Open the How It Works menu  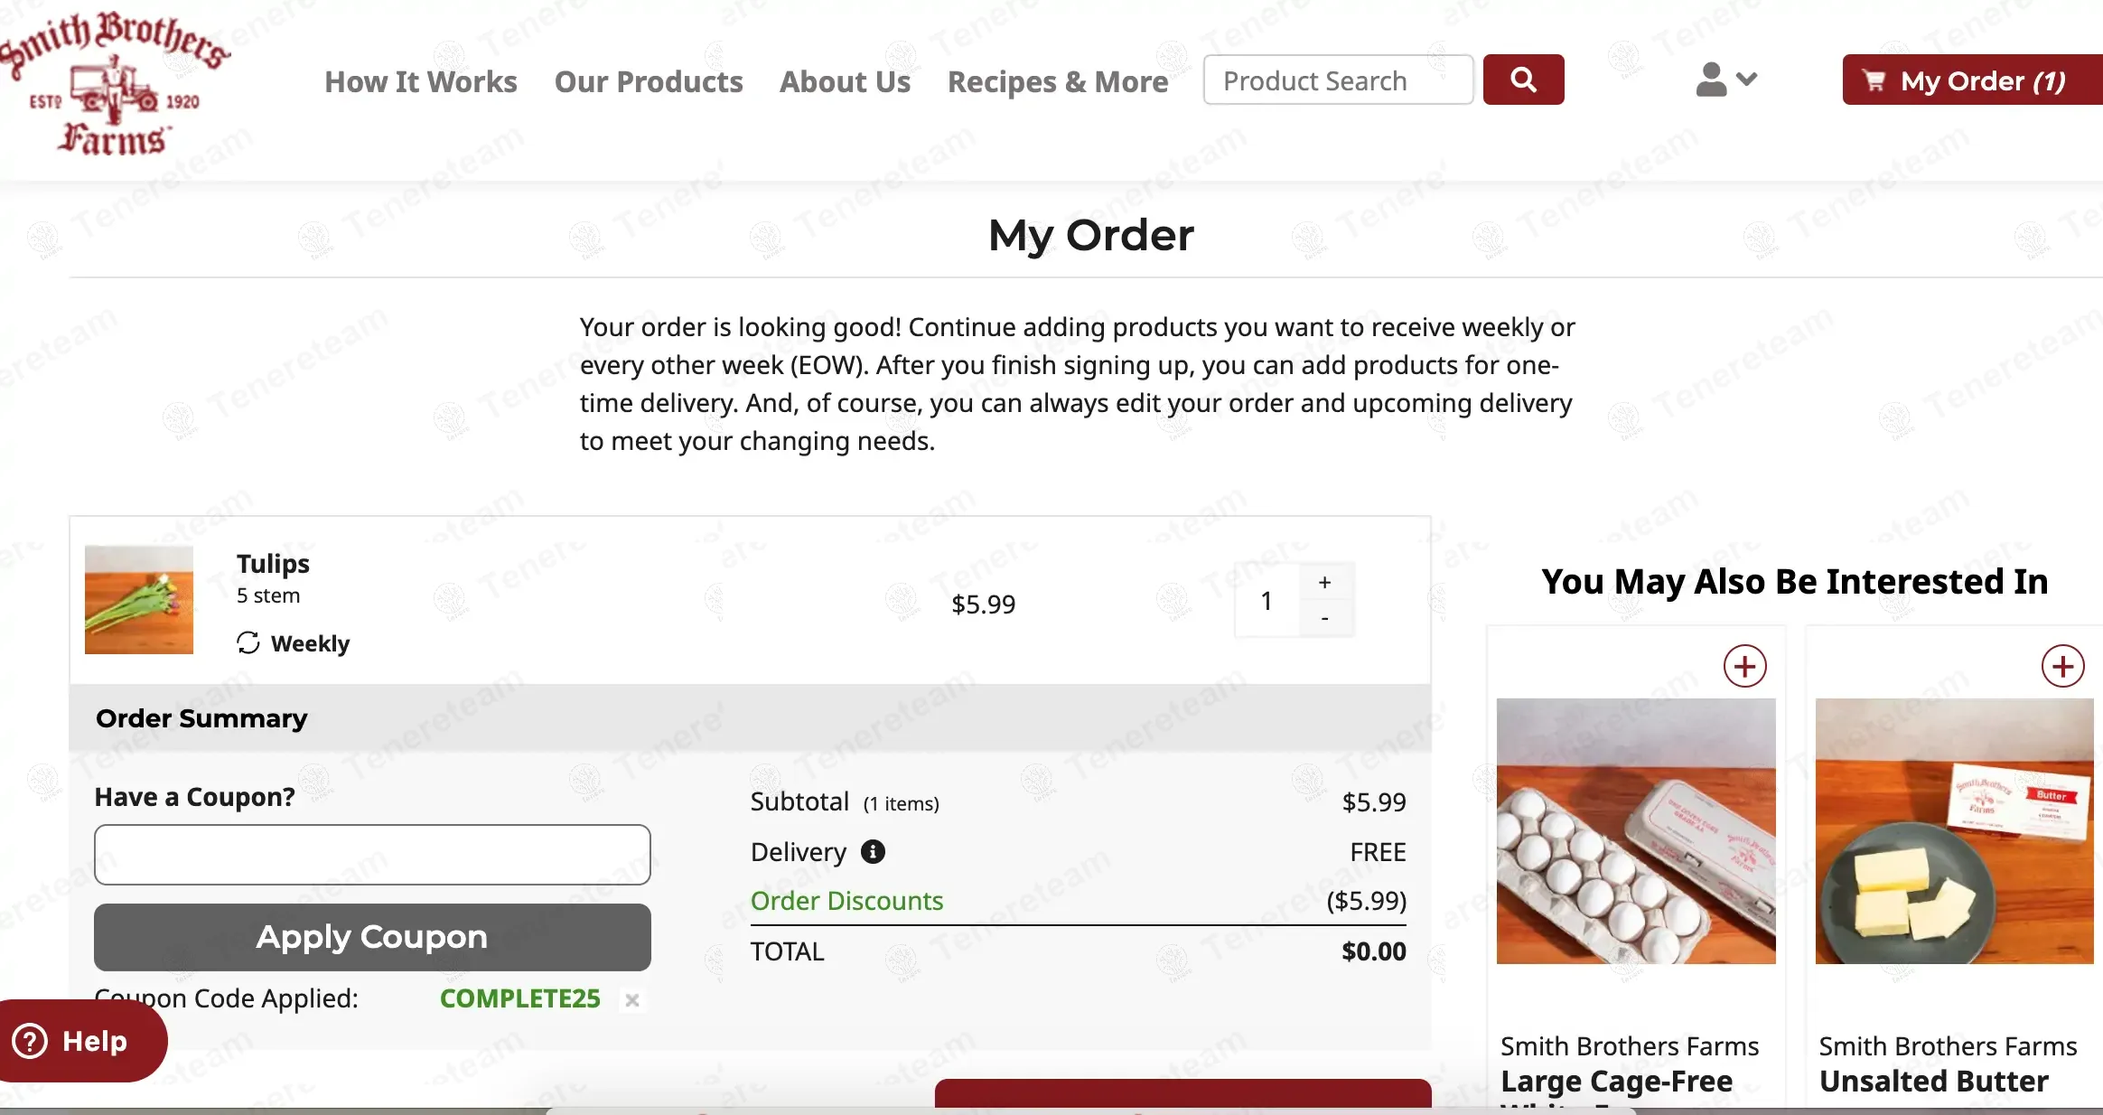pyautogui.click(x=421, y=81)
